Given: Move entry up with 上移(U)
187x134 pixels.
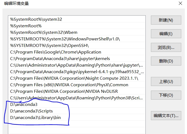Looking at the screenshot, I should point(166,81).
